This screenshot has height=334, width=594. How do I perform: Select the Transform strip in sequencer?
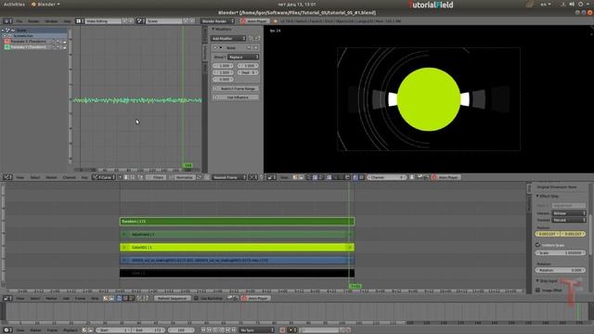238,221
